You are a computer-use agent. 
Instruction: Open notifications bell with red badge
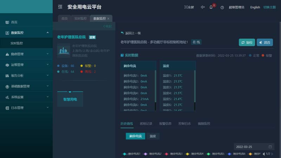[x=211, y=7]
